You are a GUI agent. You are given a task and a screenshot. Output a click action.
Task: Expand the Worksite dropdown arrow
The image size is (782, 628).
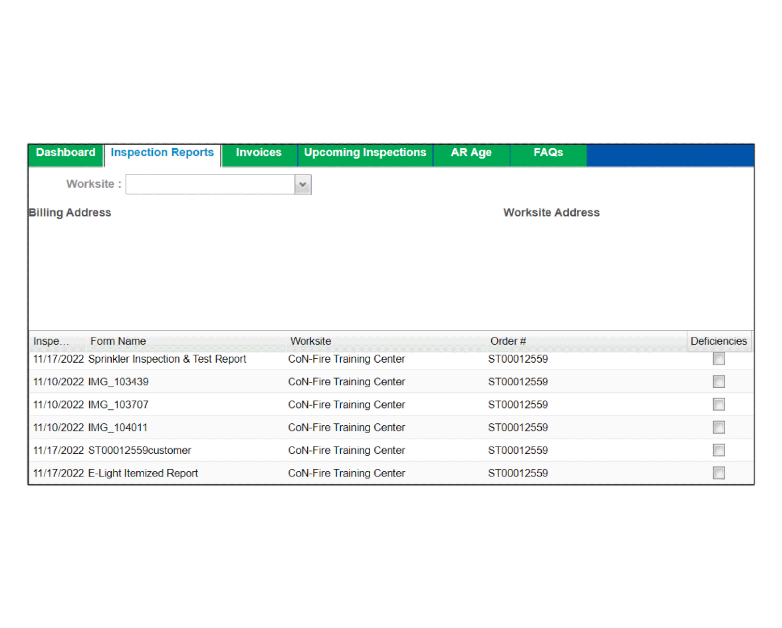(303, 184)
